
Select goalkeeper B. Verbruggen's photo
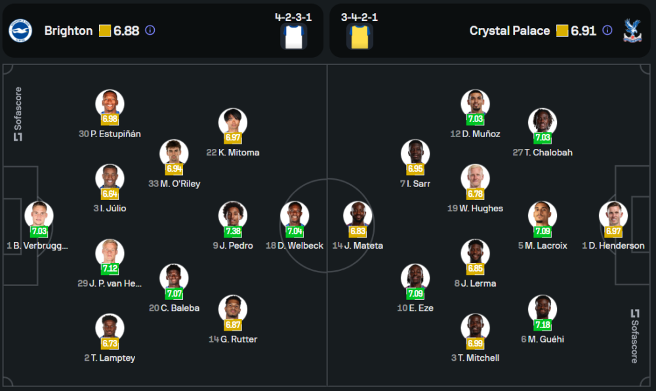point(39,215)
